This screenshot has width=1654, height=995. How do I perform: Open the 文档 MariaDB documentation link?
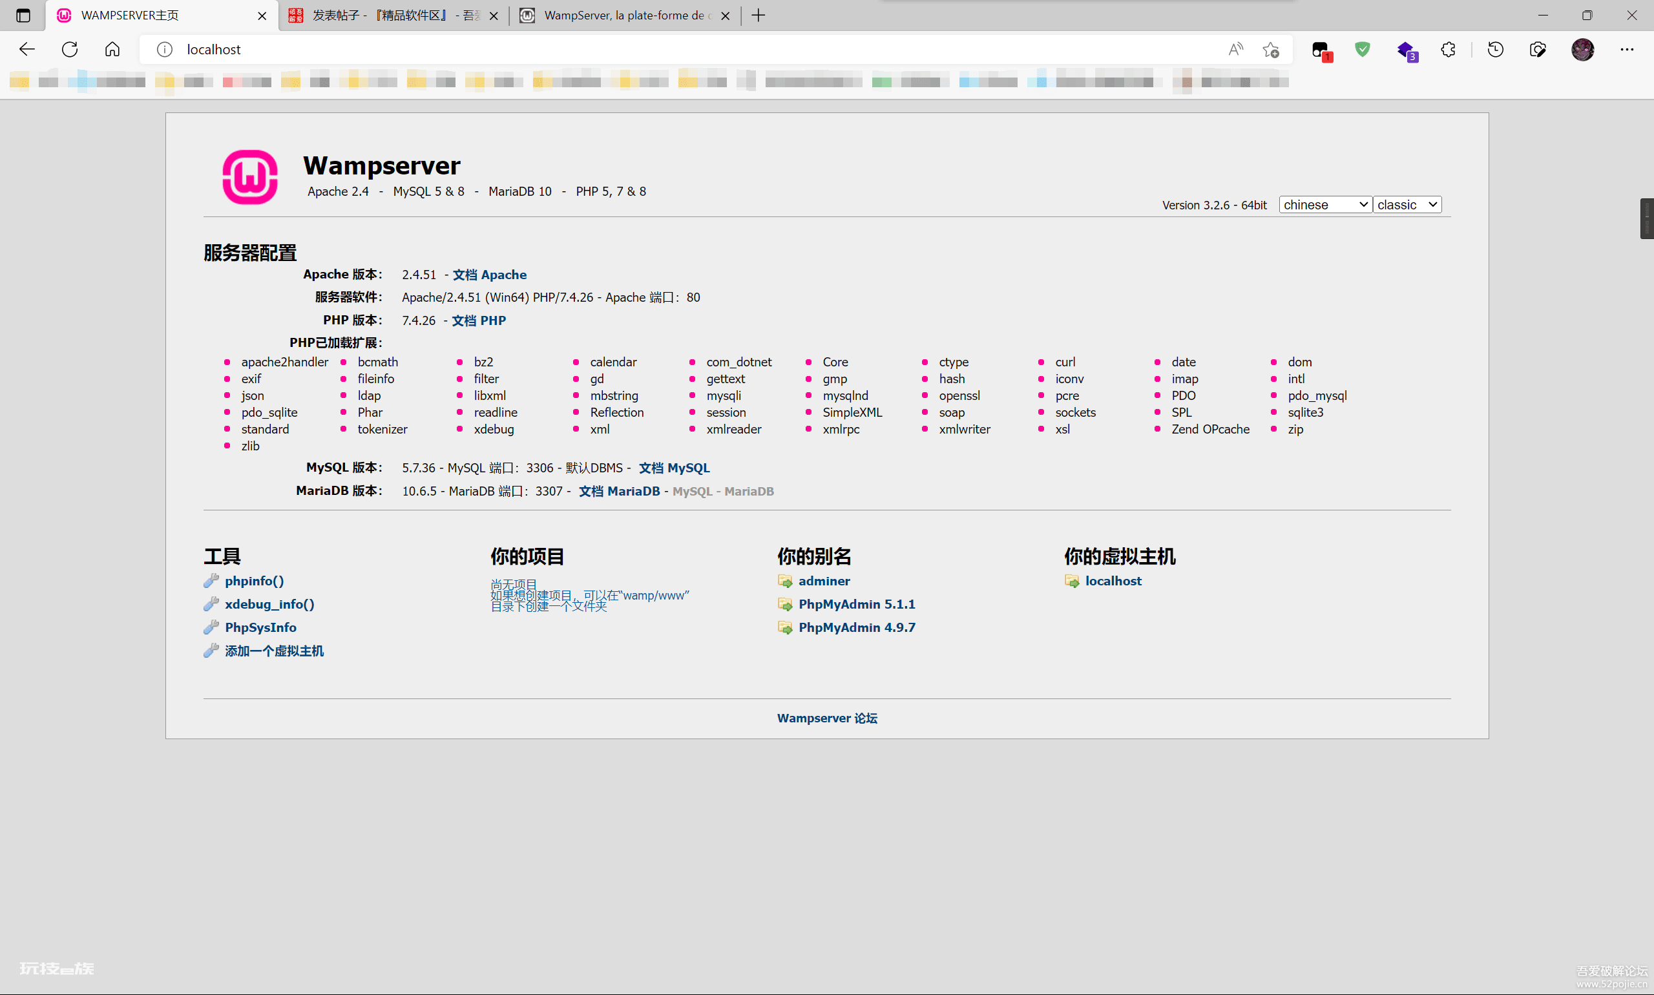click(619, 491)
